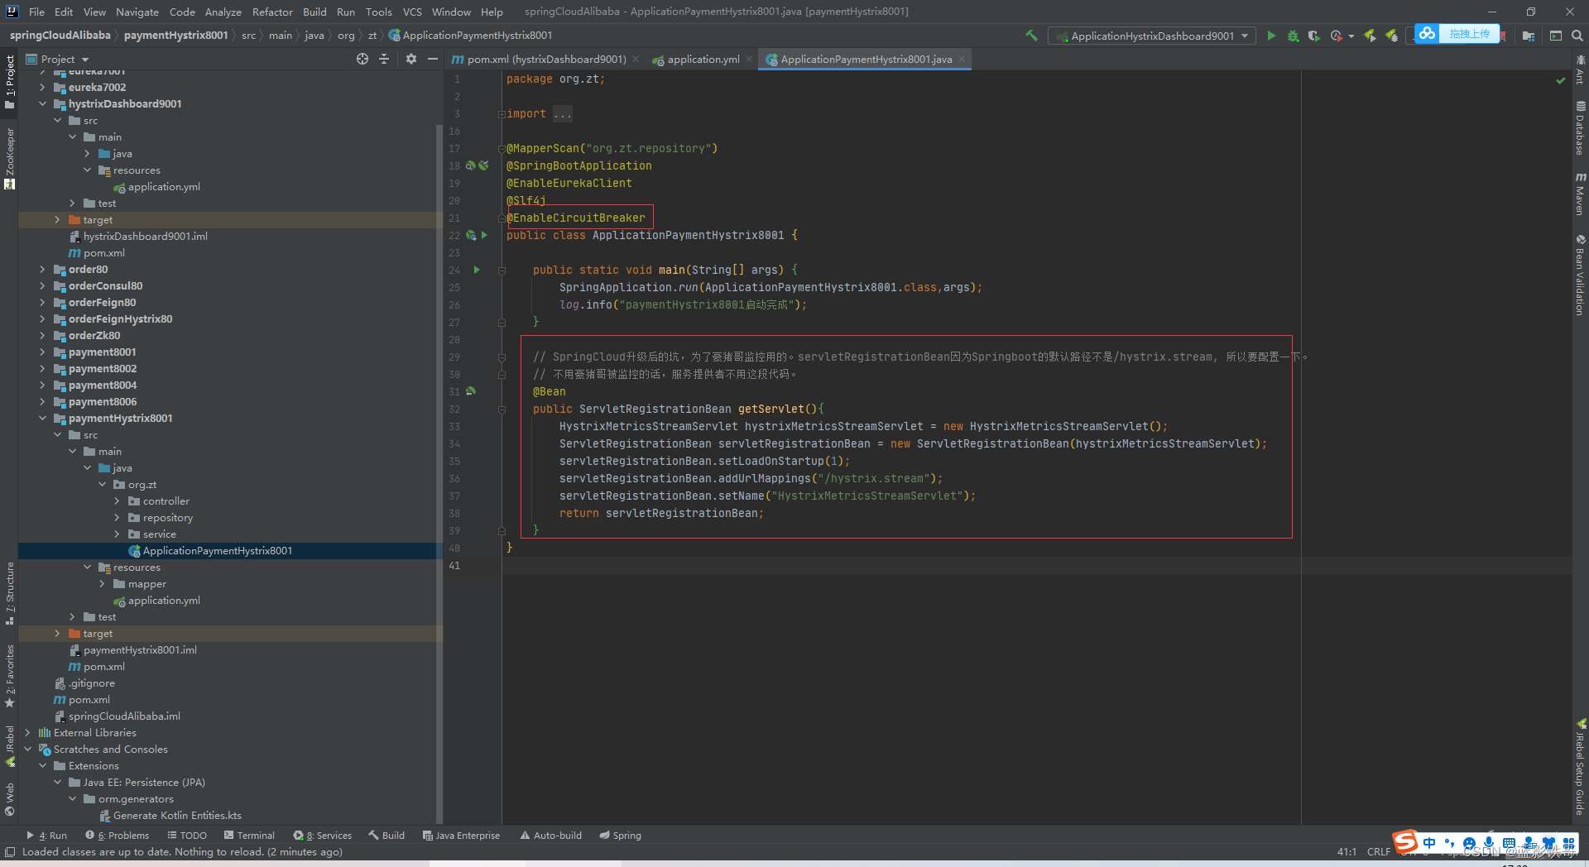Click the run gutter icon beside class declaration
1589x867 pixels.
click(x=484, y=235)
